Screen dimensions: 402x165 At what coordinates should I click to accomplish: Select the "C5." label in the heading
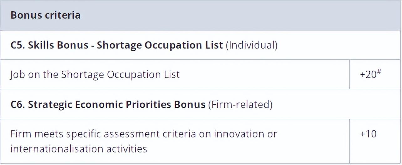click(18, 45)
